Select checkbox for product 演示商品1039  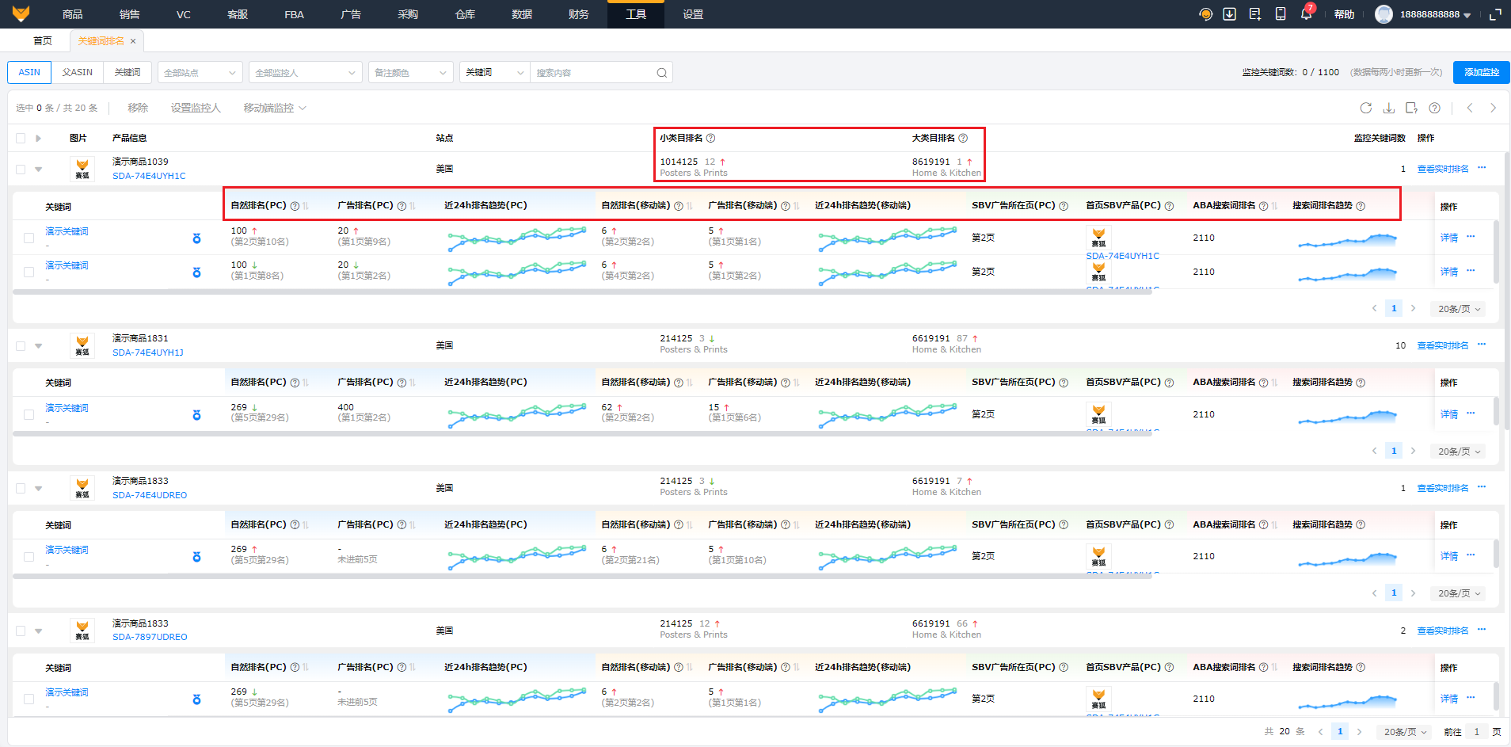coord(21,169)
